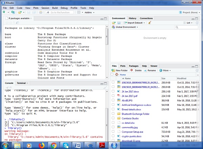This screenshot has height=149, width=203.
Task: Open the Session menu
Action: pyautogui.click(x=45, y=7)
